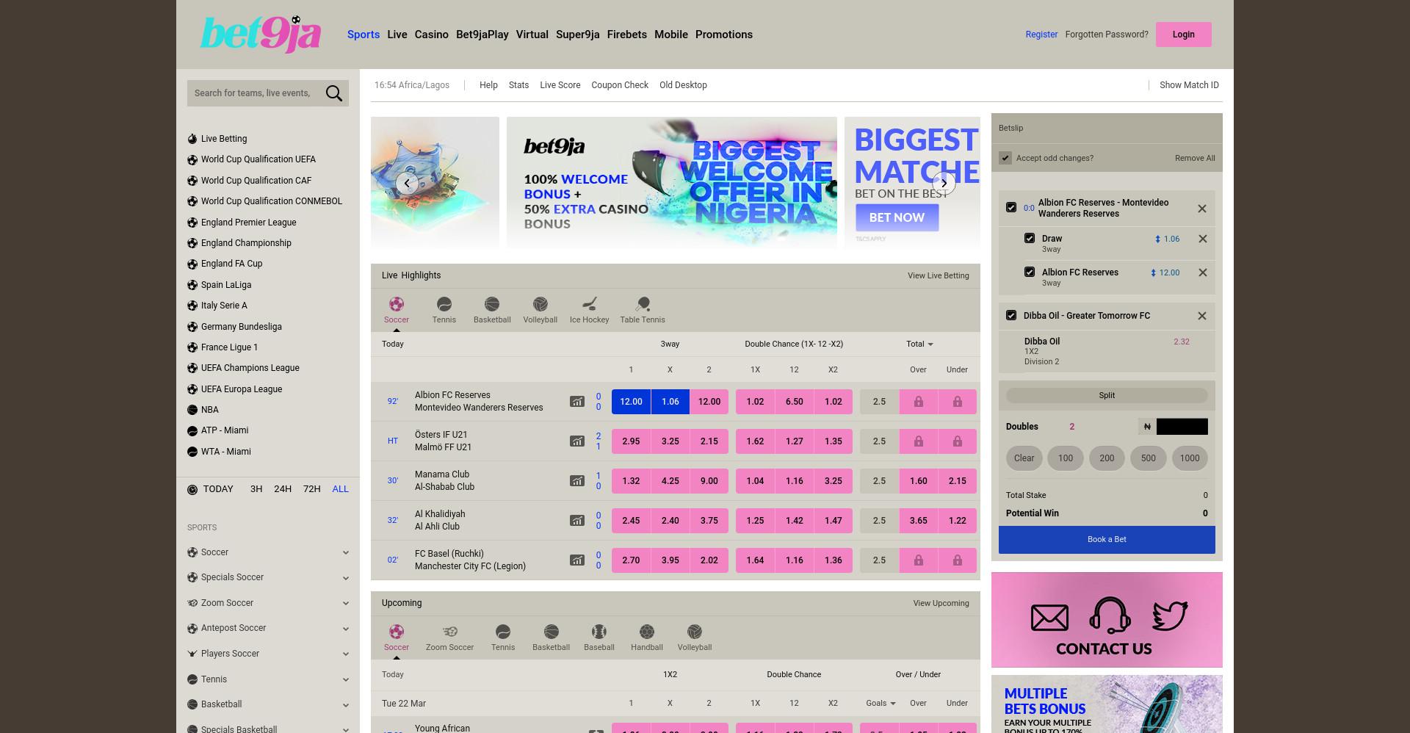Click the Register link
The width and height of the screenshot is (1410, 733).
1041,35
